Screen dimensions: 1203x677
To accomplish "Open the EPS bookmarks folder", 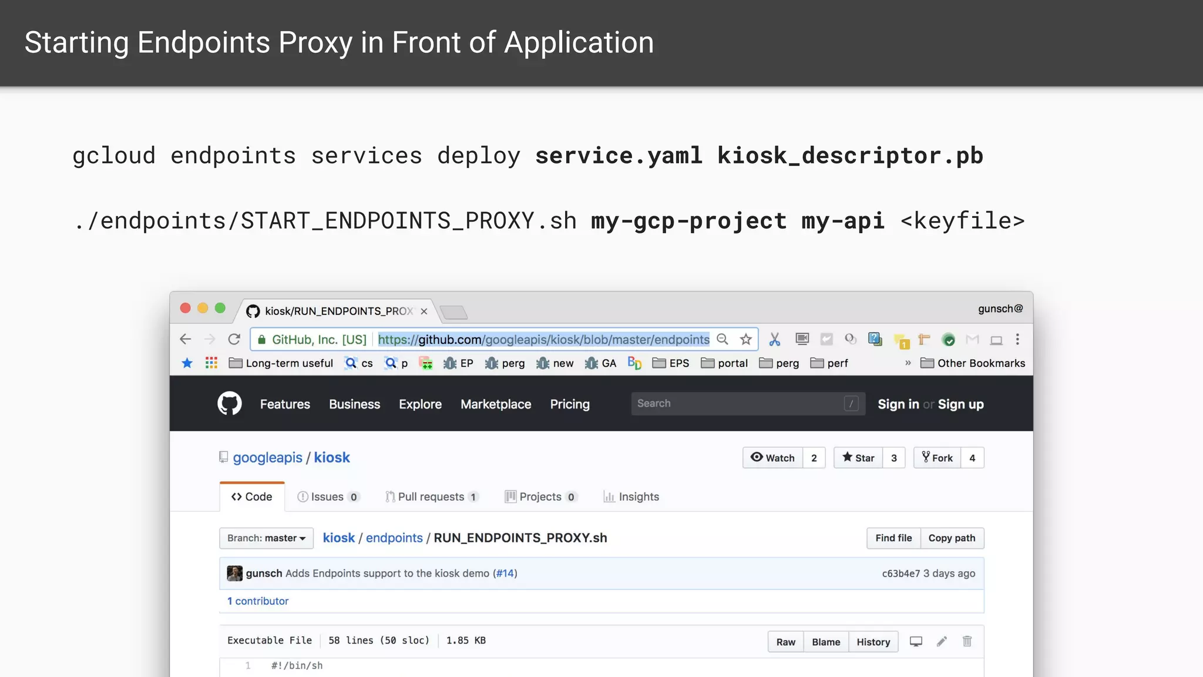I will pos(671,363).
